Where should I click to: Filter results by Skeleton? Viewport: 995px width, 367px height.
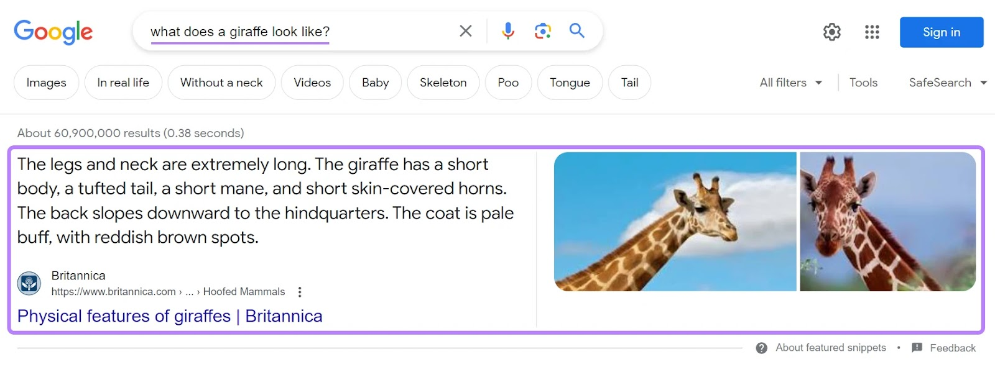(443, 82)
